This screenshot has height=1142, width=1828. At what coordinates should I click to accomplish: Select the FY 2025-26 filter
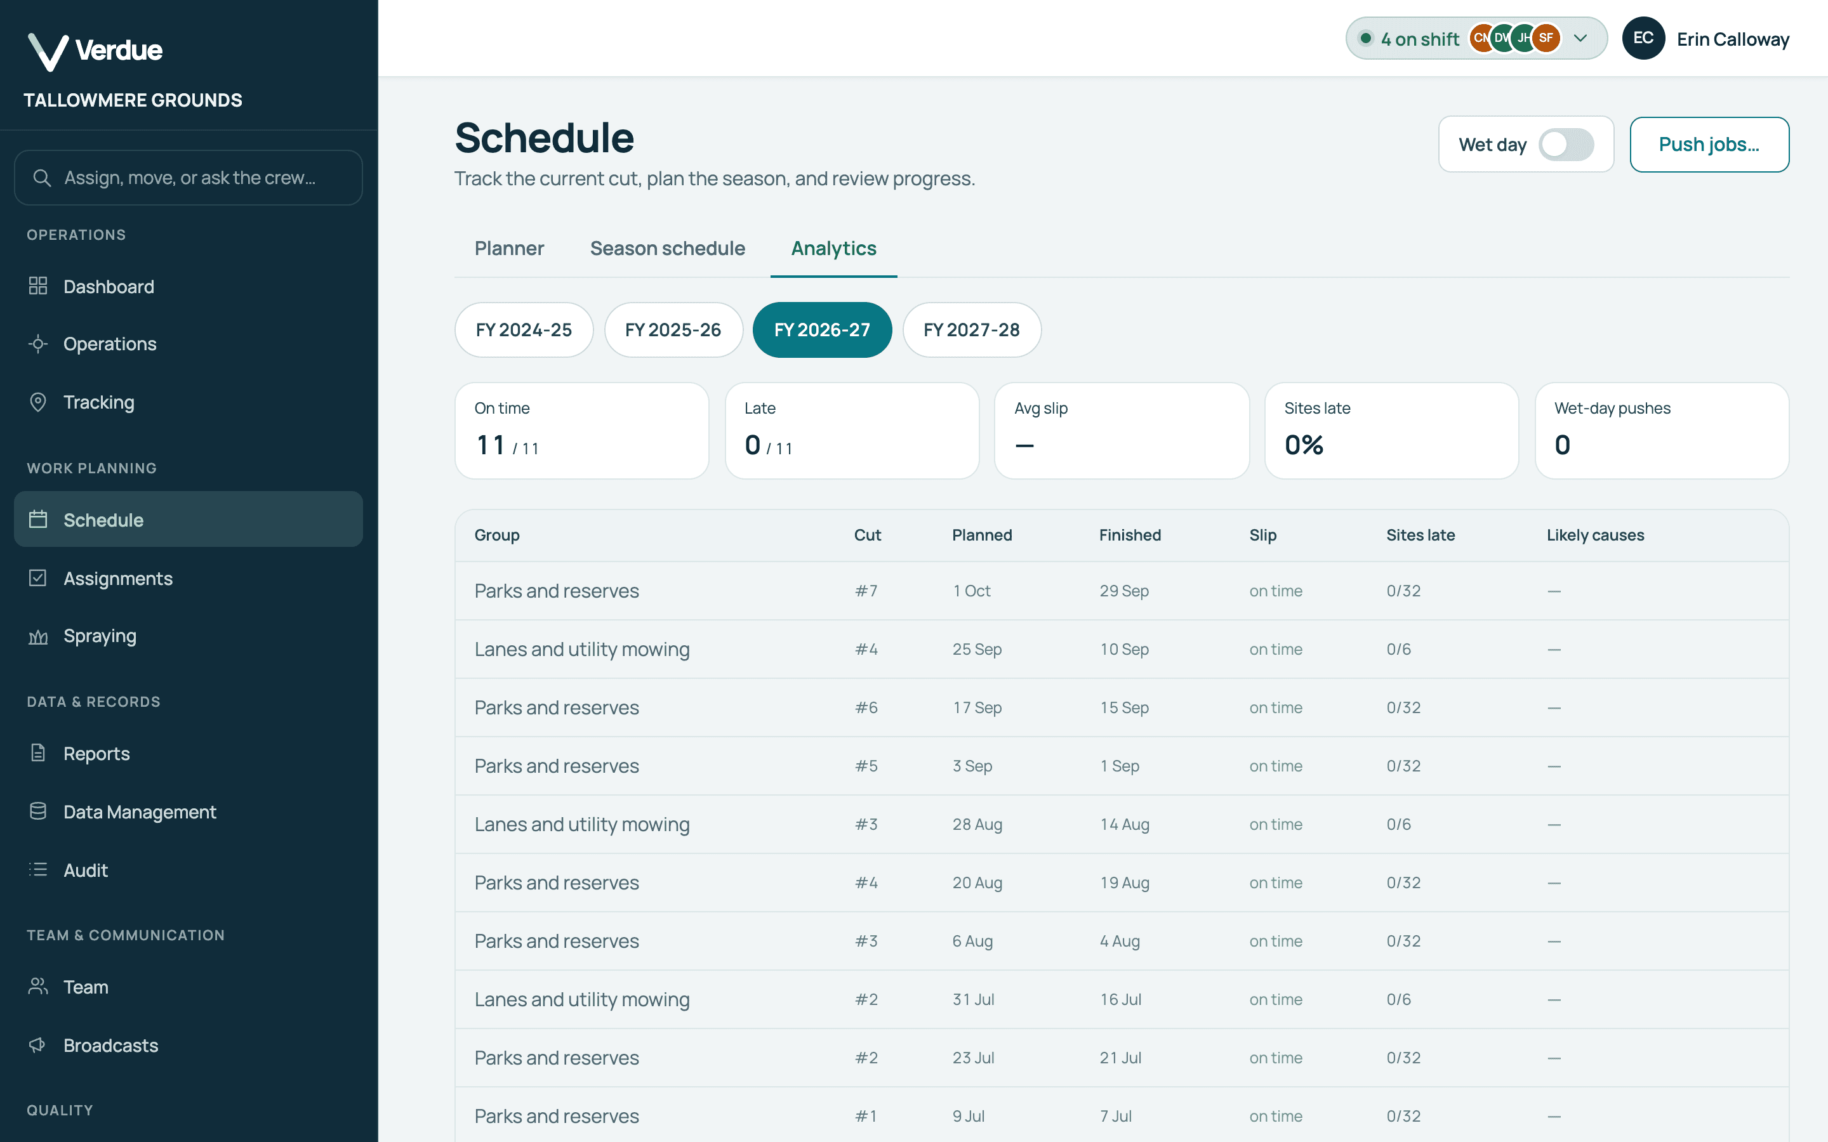(x=673, y=330)
